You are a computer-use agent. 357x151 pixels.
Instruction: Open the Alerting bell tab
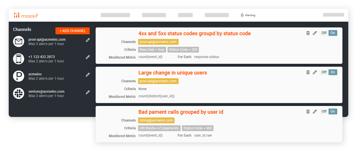[x=248, y=15]
